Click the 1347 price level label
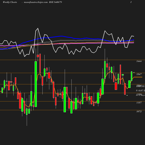Image resolution: width=145 pixels, height=145 pixels. point(139,74)
